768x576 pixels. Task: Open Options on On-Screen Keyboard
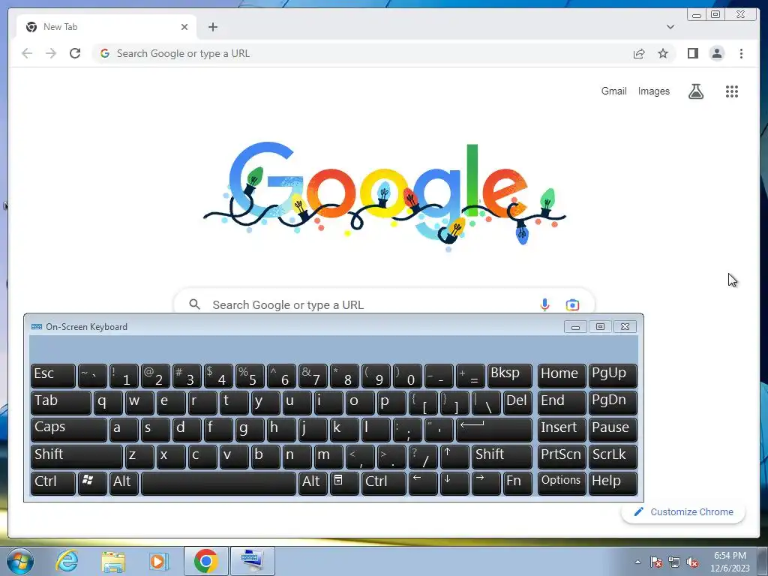pyautogui.click(x=562, y=484)
